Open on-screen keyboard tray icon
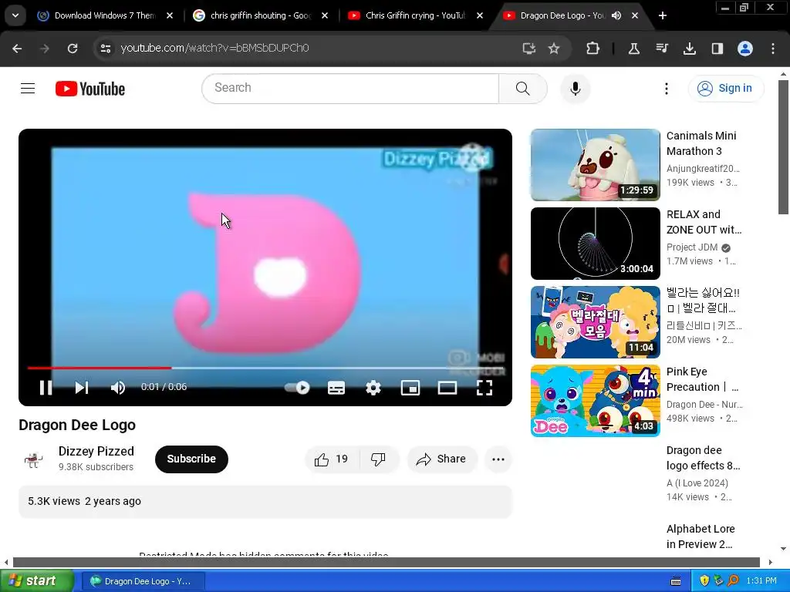The image size is (790, 592). click(x=676, y=581)
